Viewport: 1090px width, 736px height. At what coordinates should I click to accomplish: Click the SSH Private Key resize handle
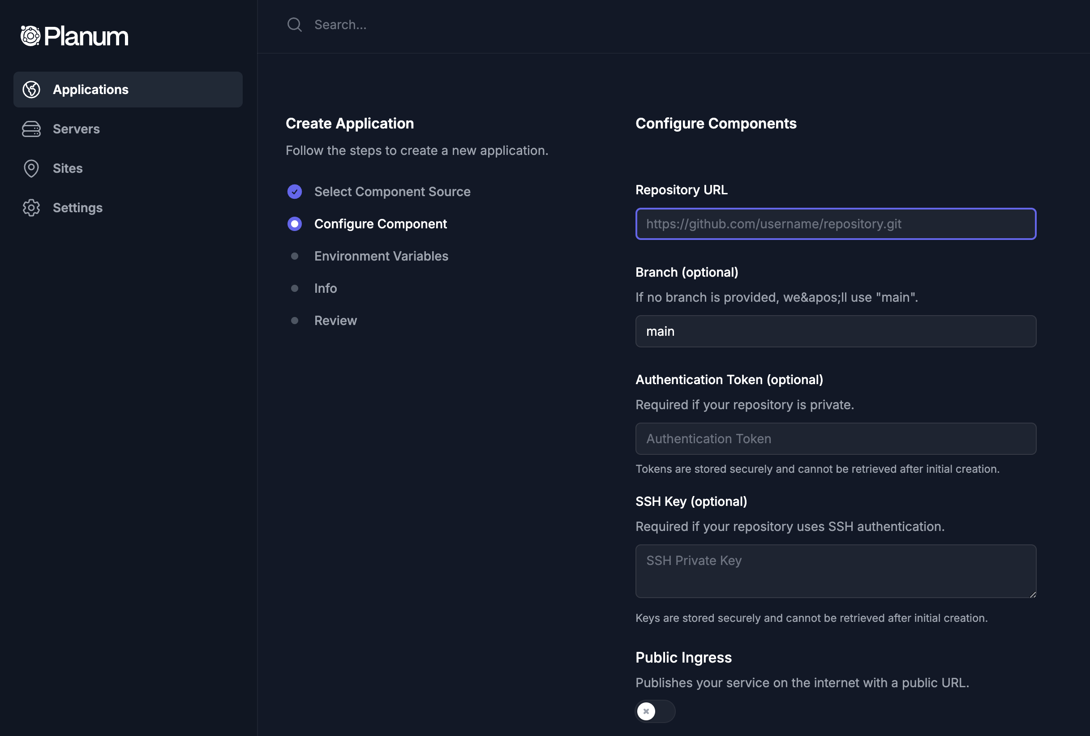pos(1032,595)
